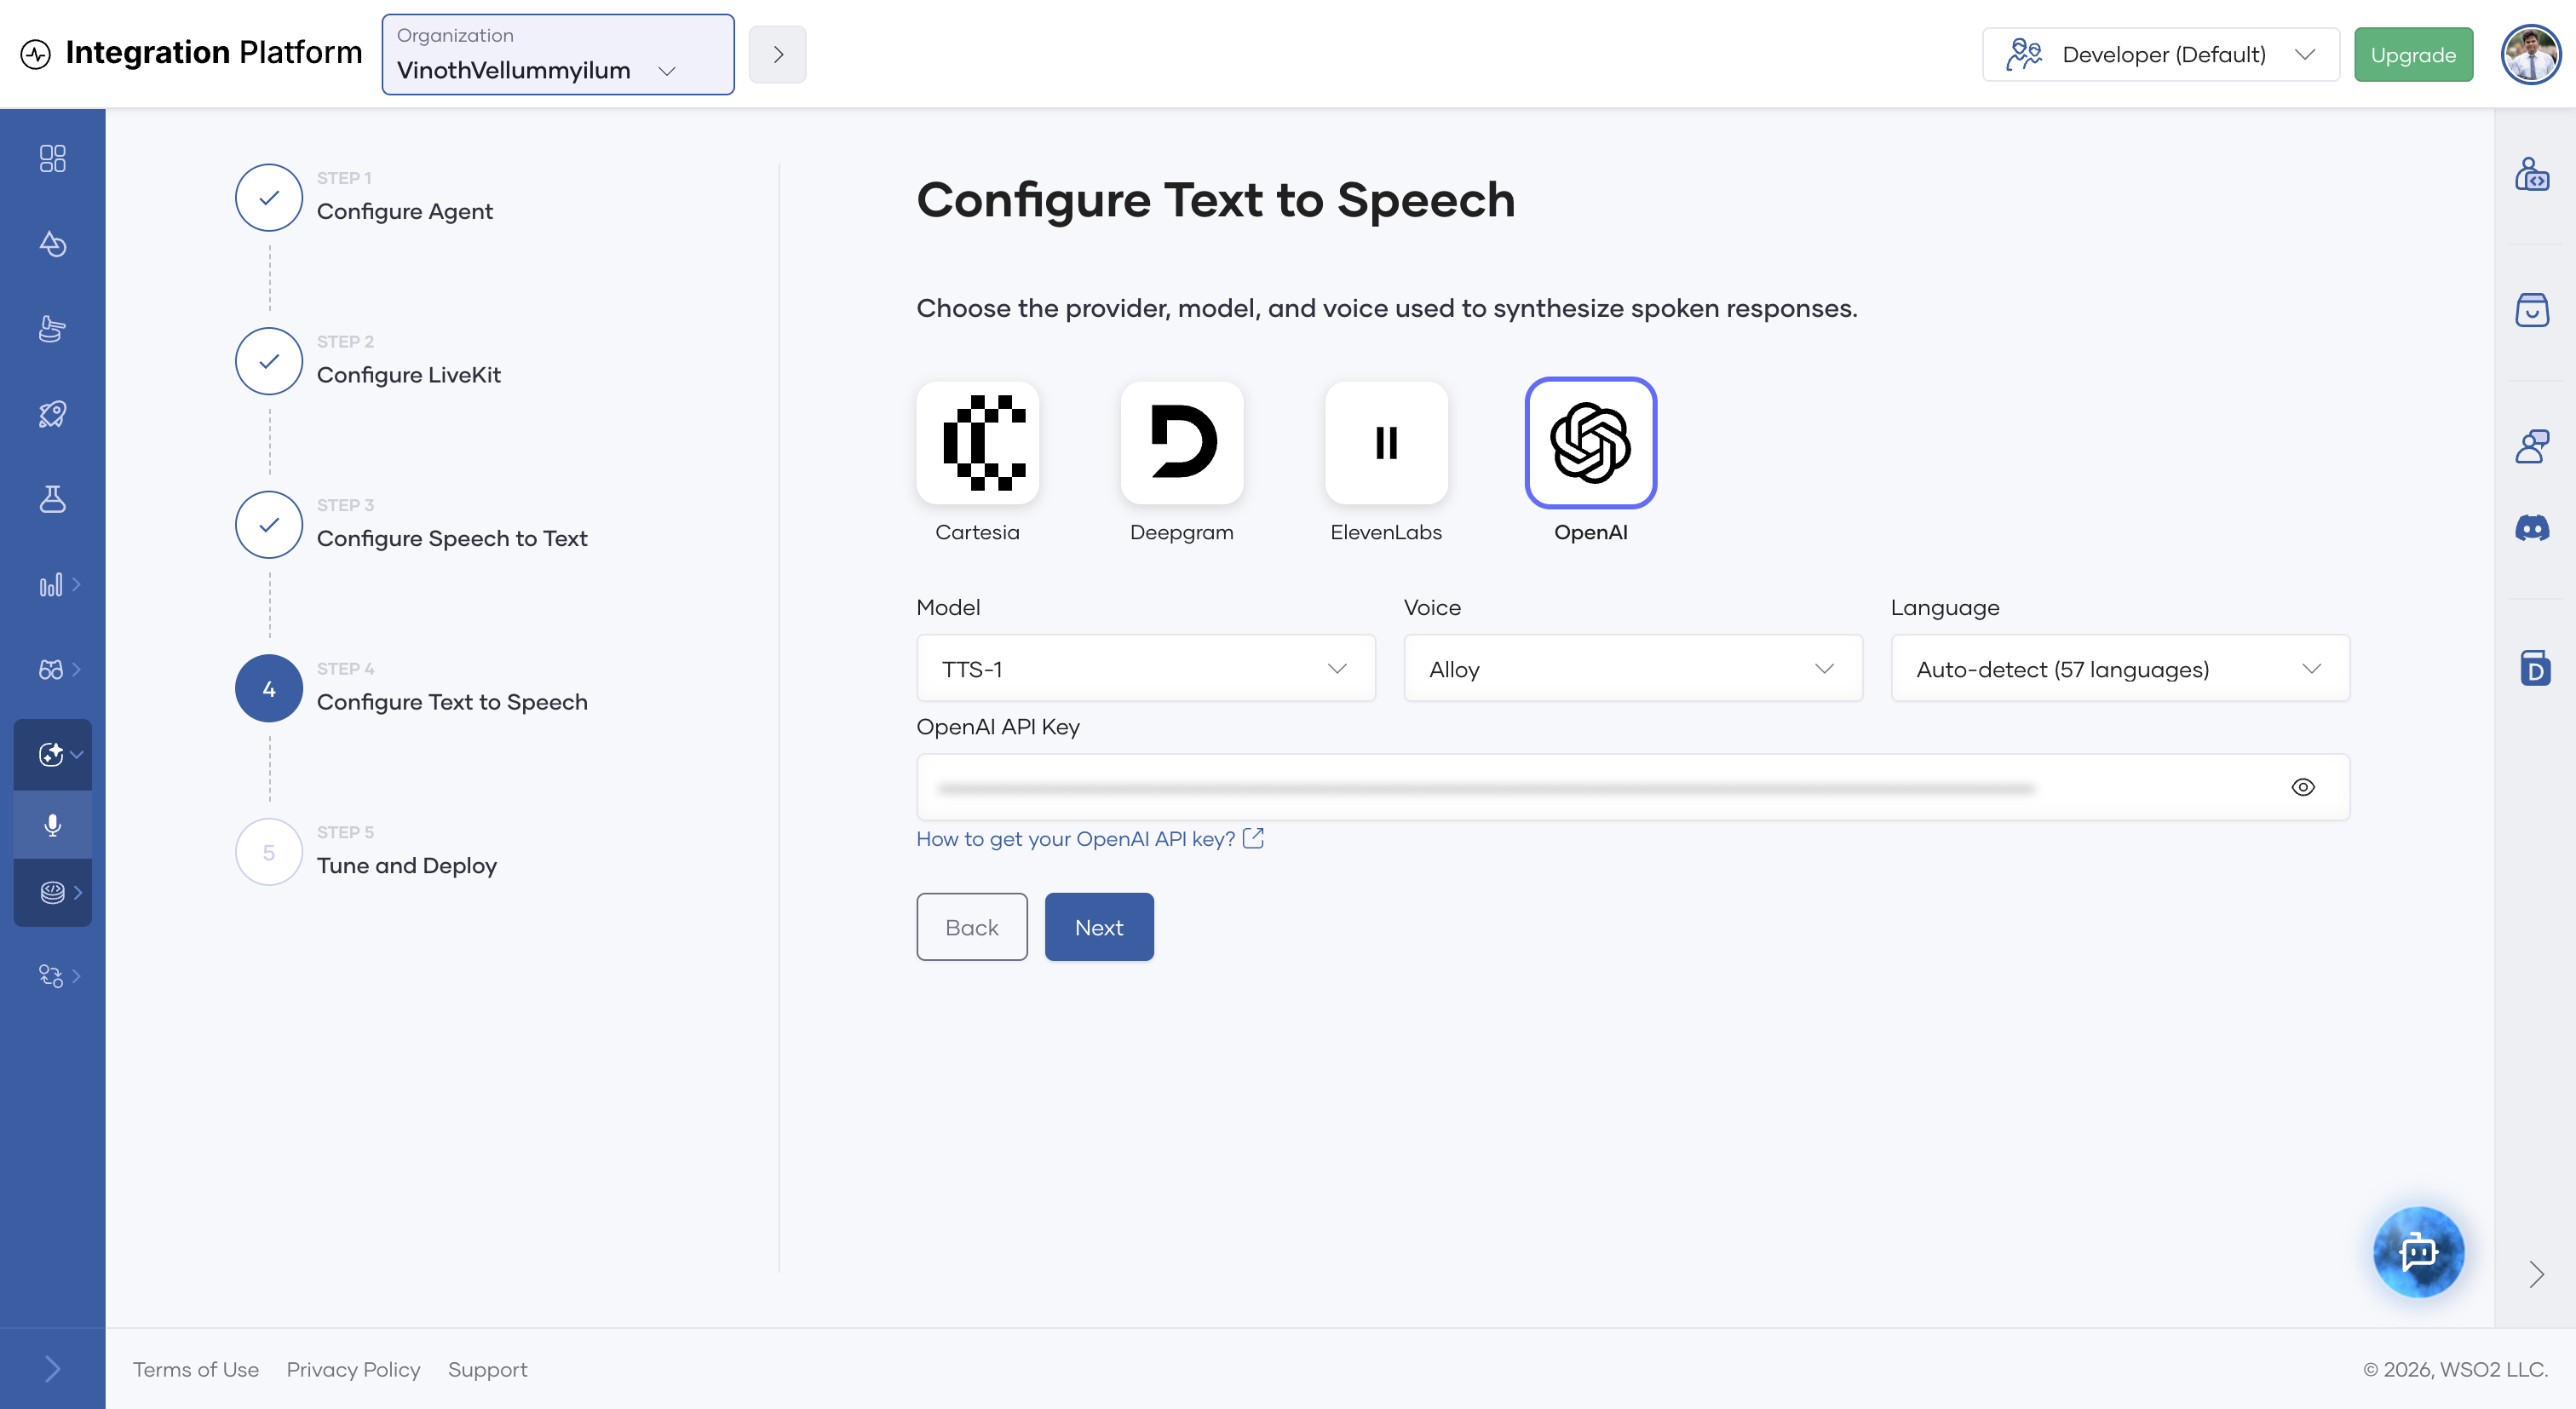Open the Voice Alloy dropdown

pos(1633,668)
